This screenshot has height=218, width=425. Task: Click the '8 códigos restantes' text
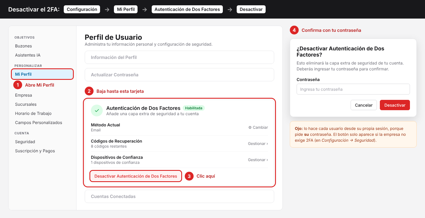tap(109, 146)
